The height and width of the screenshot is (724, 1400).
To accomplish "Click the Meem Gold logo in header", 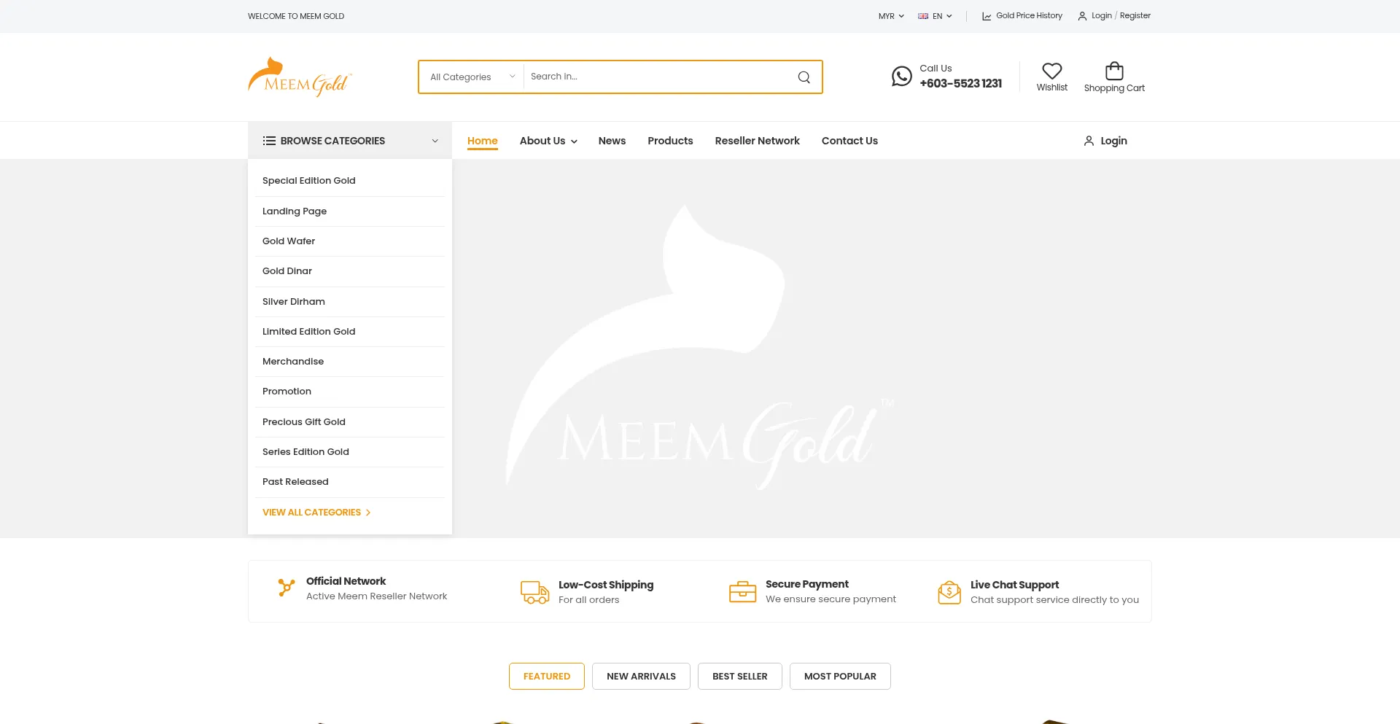I will [x=300, y=77].
